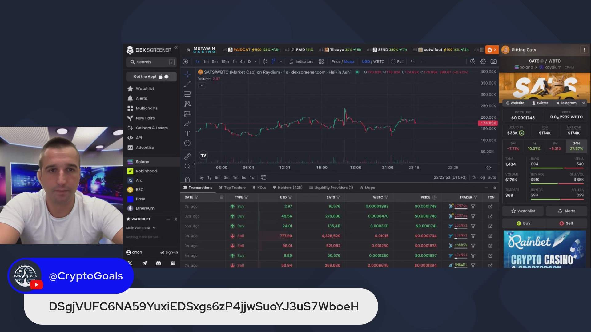Select the ruler measure tool

pos(187,156)
